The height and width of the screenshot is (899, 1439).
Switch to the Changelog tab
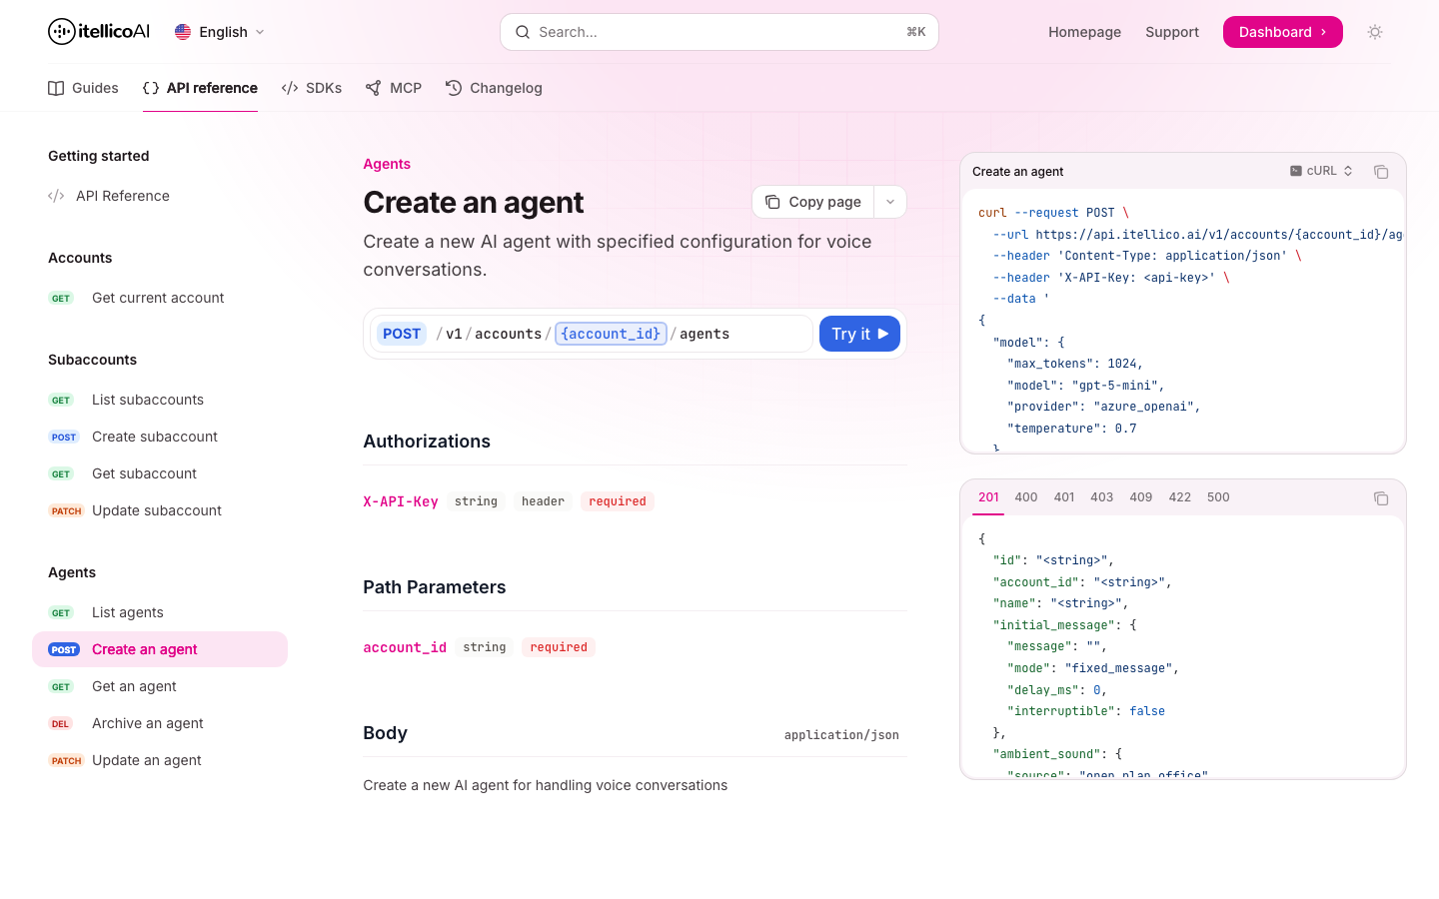tap(494, 88)
